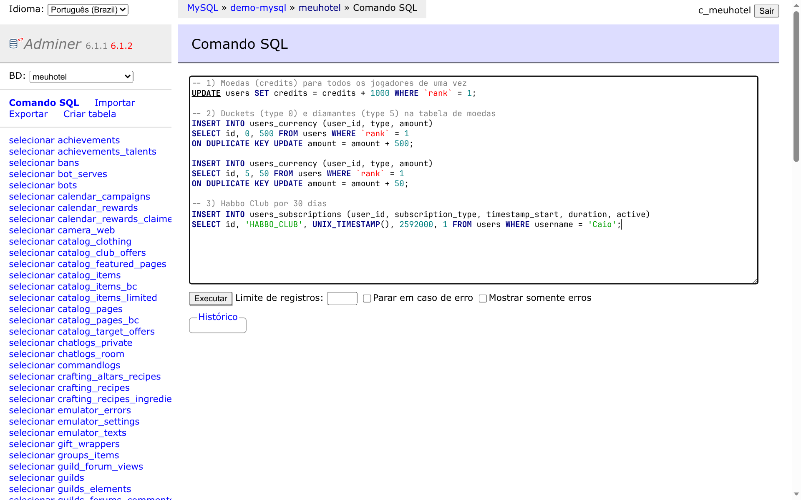The image size is (801, 500).
Task: Click the Executar button
Action: [x=211, y=298]
